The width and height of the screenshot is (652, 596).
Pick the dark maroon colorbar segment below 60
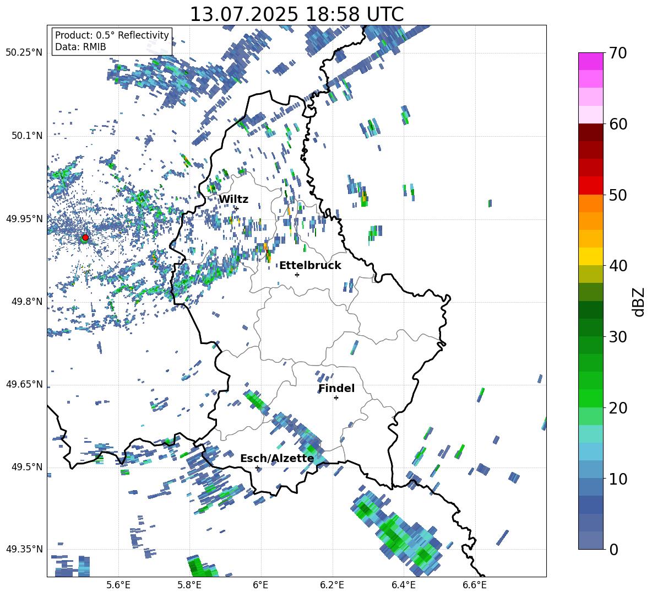coord(590,132)
